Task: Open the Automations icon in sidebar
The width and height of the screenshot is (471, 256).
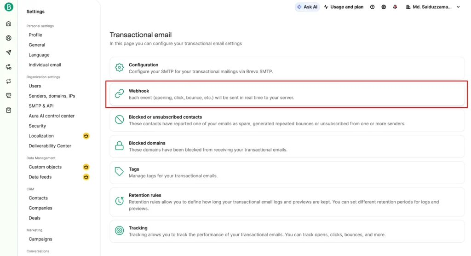Action: pos(9,67)
